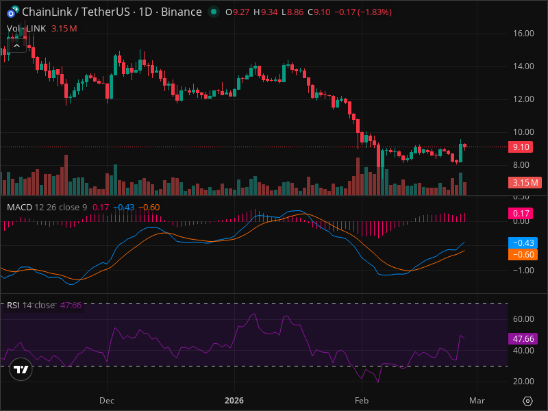Click the 20.00 RSI scale label
Screen dimensions: 548x411
point(523,382)
